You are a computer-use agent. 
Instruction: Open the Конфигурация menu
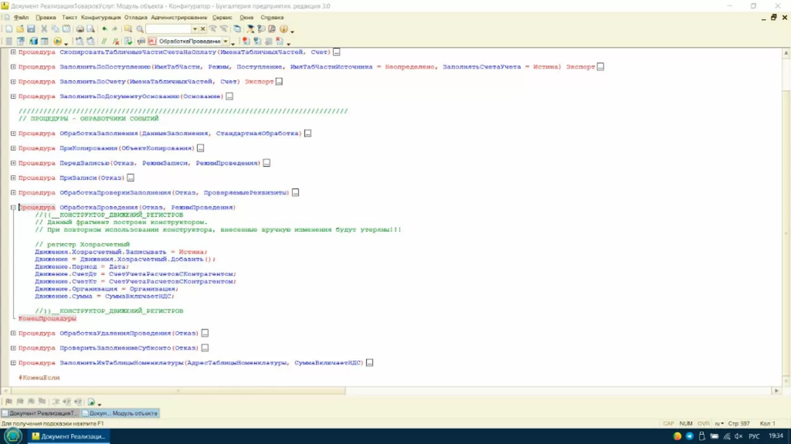point(101,17)
